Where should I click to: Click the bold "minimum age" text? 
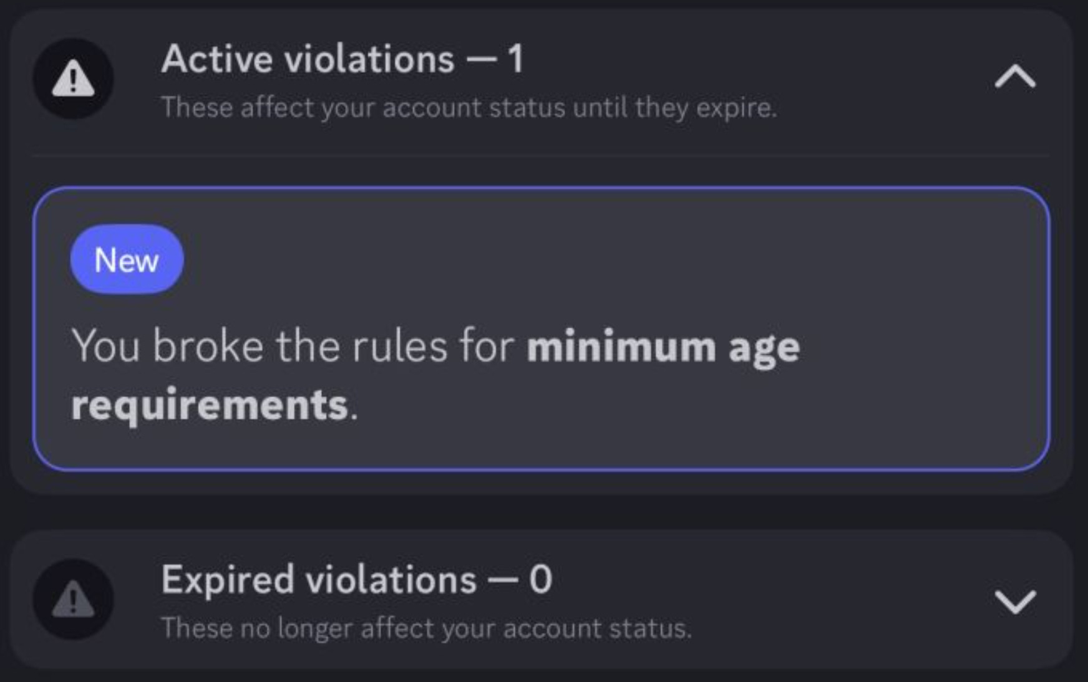tap(663, 347)
